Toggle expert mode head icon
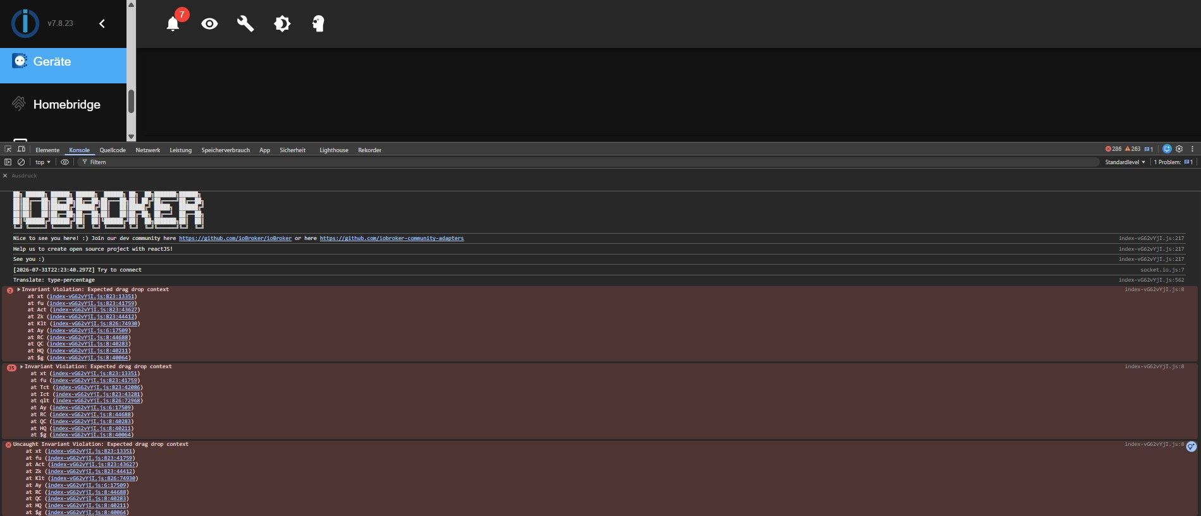This screenshot has width=1201, height=516. (318, 24)
